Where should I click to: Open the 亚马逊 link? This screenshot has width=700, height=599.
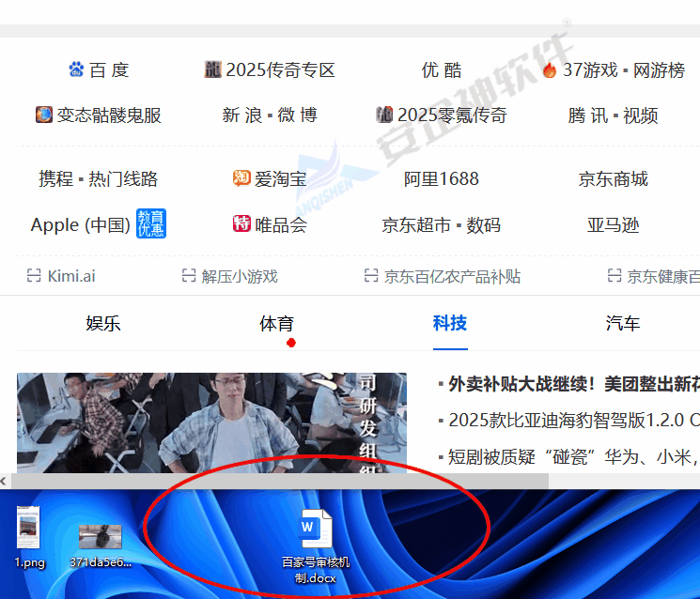tap(613, 224)
